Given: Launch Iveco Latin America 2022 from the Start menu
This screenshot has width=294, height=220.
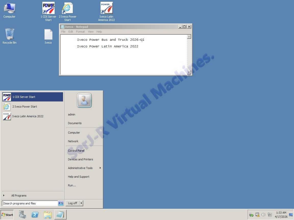Looking at the screenshot, I should tap(28, 116).
